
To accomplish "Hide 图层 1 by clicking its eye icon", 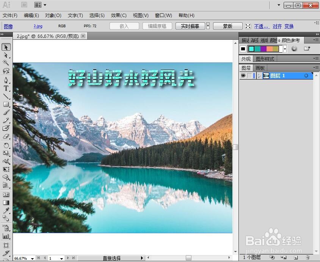I will point(244,75).
